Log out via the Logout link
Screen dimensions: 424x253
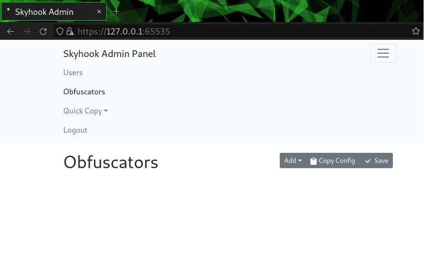tap(75, 130)
